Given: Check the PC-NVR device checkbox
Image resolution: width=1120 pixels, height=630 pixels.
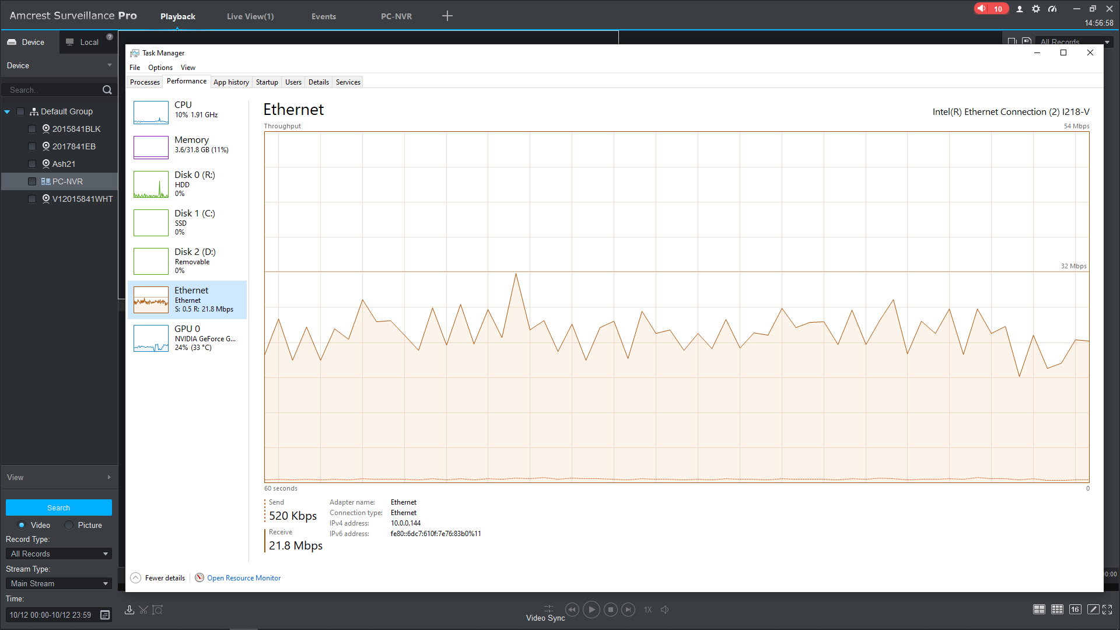Looking at the screenshot, I should (32, 181).
